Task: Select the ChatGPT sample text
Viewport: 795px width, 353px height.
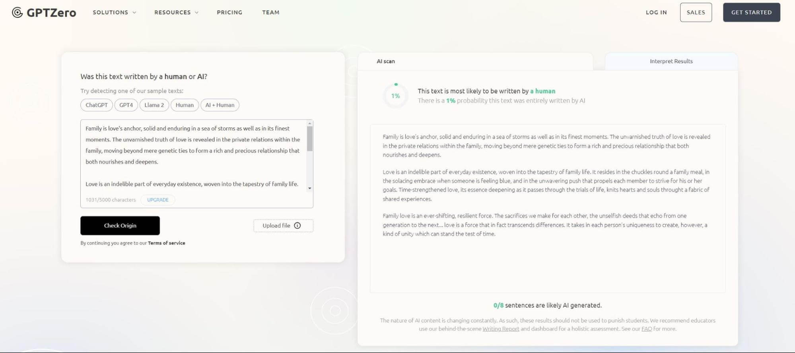Action: (x=97, y=105)
